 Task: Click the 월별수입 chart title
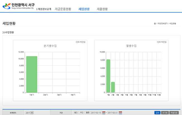click(x=131, y=46)
